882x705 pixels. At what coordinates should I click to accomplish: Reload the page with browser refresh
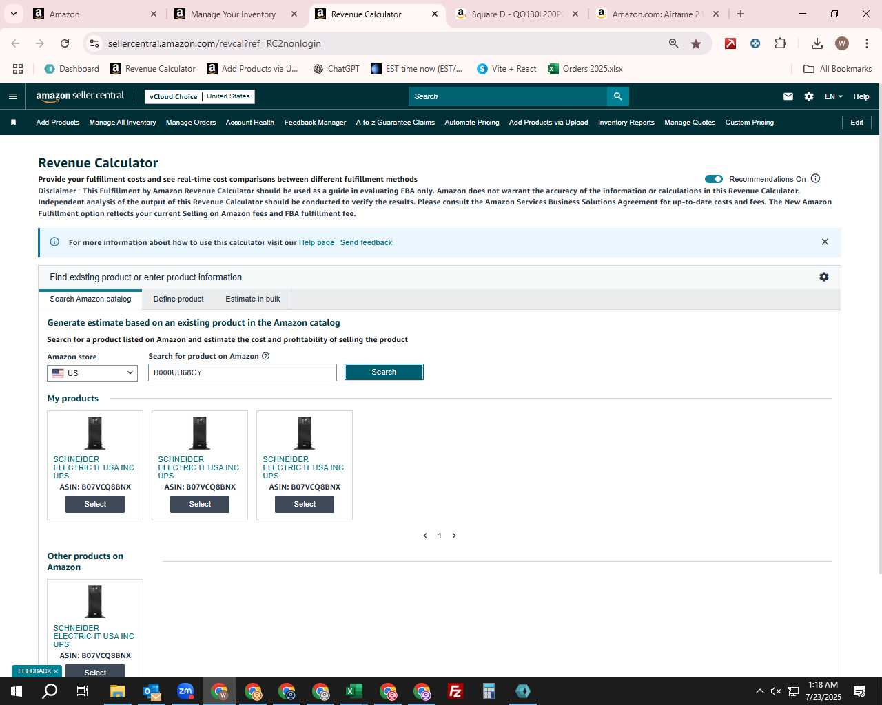(65, 43)
